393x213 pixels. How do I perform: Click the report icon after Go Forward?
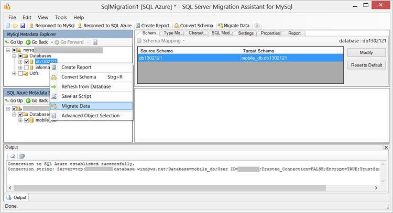click(95, 42)
